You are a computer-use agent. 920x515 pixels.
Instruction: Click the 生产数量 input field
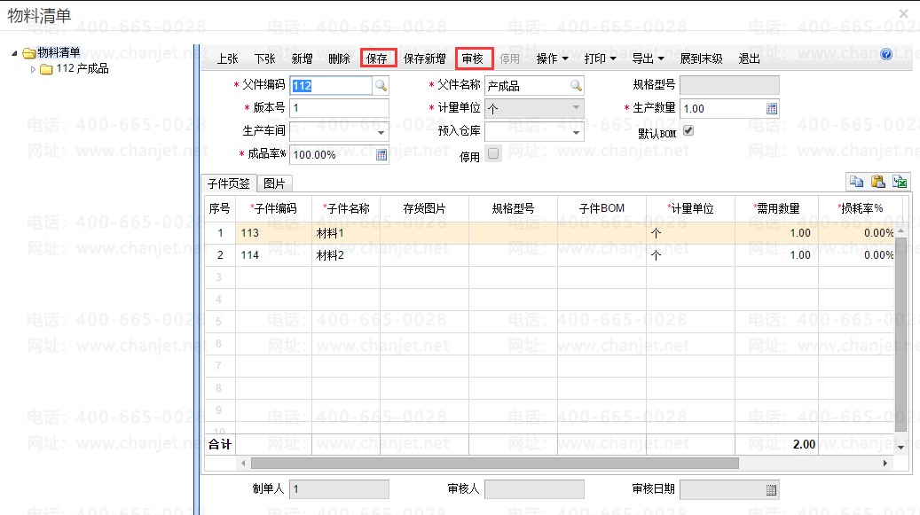723,108
